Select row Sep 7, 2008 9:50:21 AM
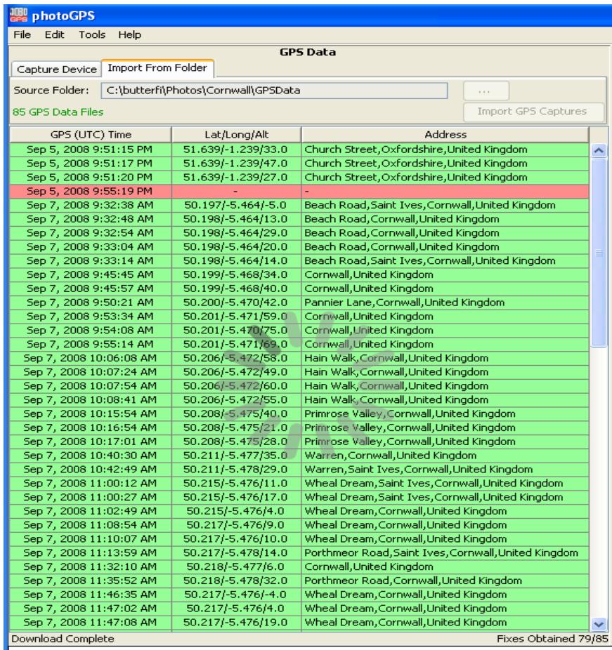 tap(299, 303)
